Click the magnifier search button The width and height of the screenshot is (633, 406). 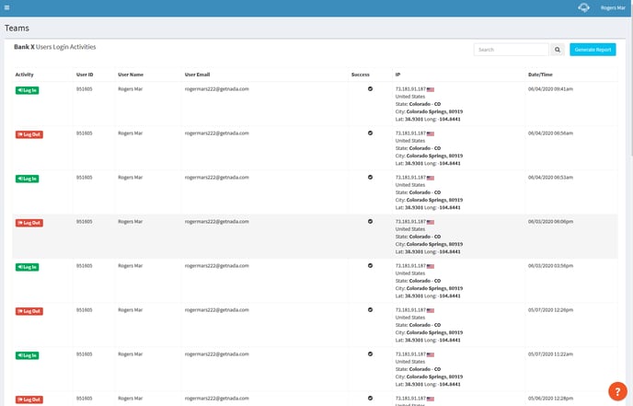point(558,50)
